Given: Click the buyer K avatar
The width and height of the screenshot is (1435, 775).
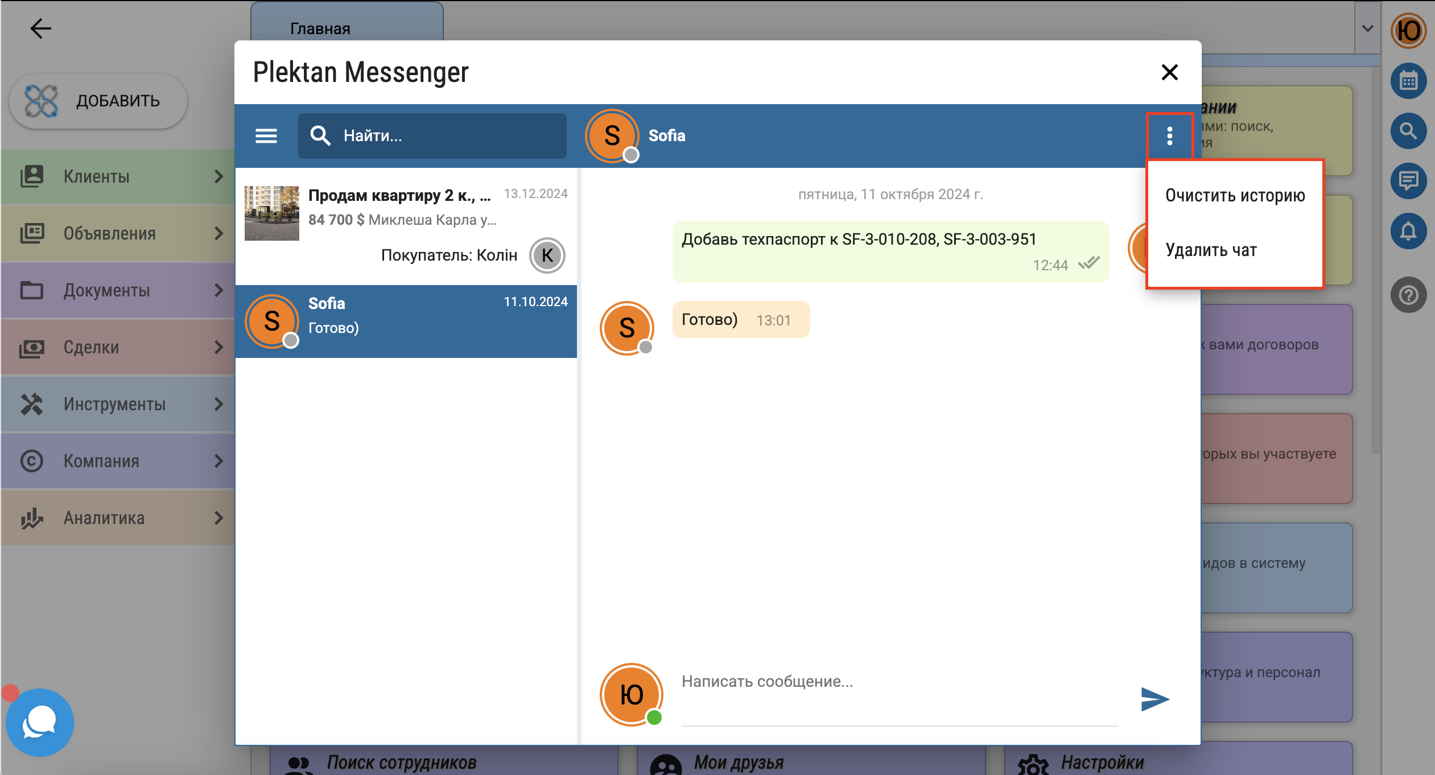Looking at the screenshot, I should pyautogui.click(x=547, y=255).
